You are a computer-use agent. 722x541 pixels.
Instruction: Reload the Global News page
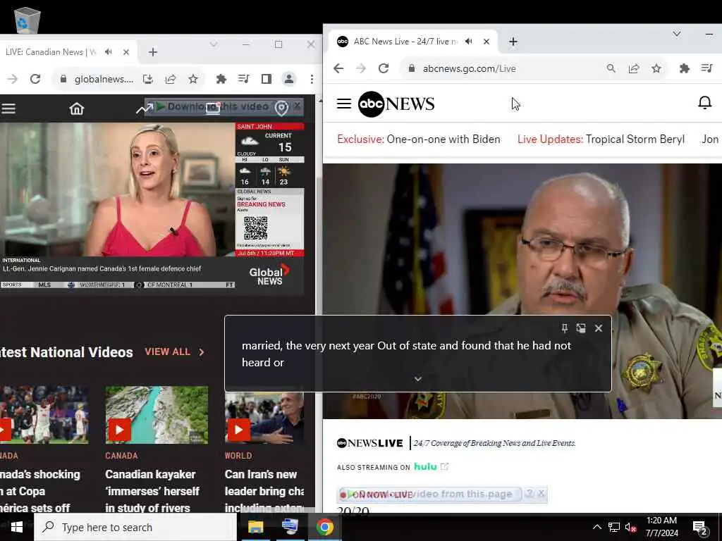coord(35,79)
